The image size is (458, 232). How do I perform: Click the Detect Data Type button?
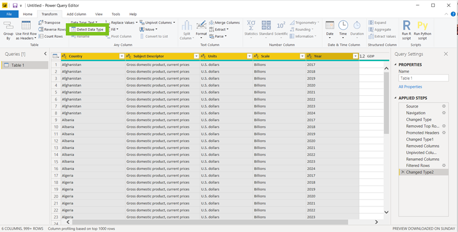(87, 30)
